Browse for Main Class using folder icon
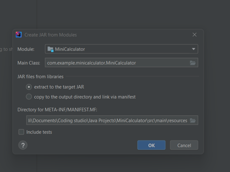The height and width of the screenshot is (172, 230). [193, 63]
